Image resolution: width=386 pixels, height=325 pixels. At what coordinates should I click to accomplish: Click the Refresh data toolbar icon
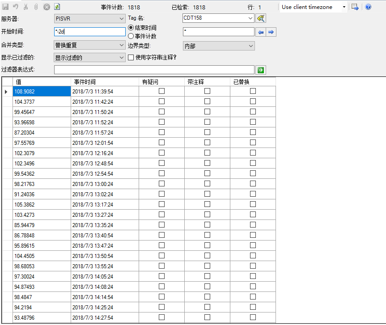pyautogui.click(x=57, y=7)
